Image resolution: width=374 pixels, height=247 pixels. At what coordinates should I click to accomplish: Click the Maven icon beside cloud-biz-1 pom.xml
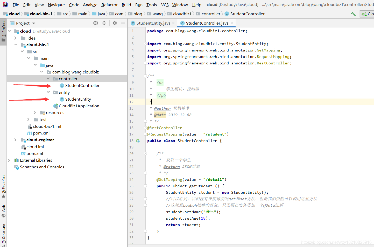[30, 133]
